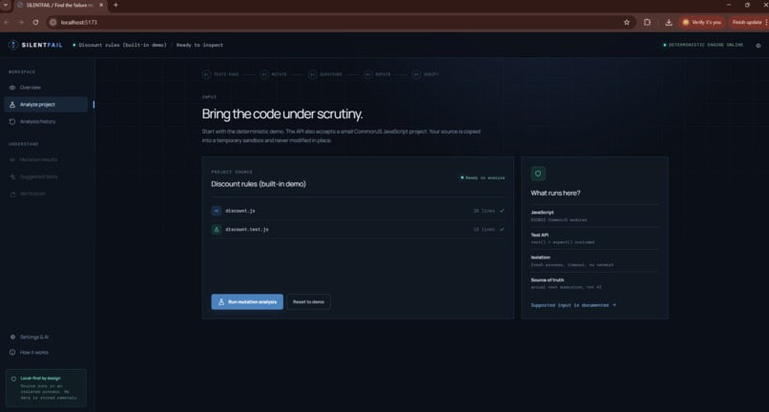The height and width of the screenshot is (412, 769).
Task: Select Analyze project in the sidebar
Action: click(x=46, y=105)
